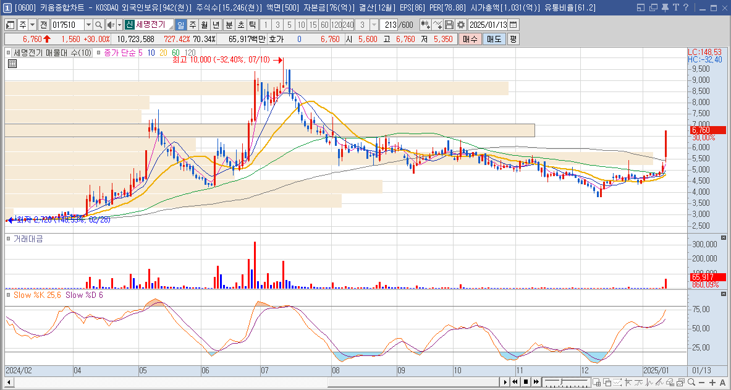Viewport: 731px width, 390px height.
Task: Click the speaker sound icon
Action: (x=111, y=25)
